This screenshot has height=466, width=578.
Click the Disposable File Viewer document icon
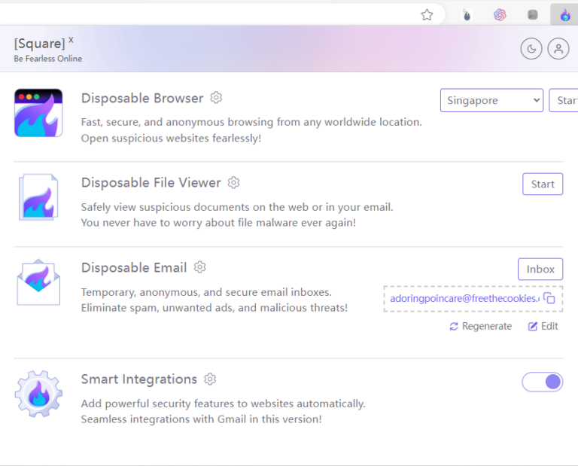[38, 197]
